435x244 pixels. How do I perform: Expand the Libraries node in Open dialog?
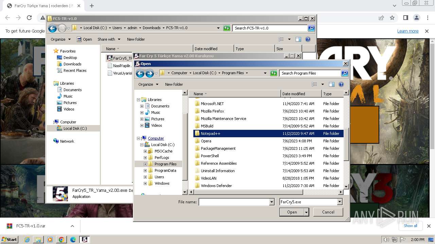[139, 100]
